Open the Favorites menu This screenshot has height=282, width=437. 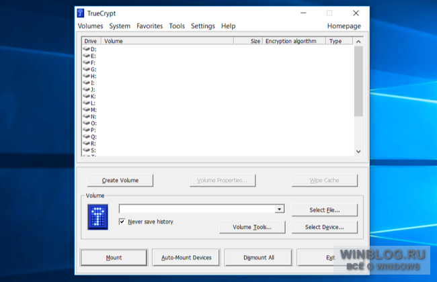point(150,26)
